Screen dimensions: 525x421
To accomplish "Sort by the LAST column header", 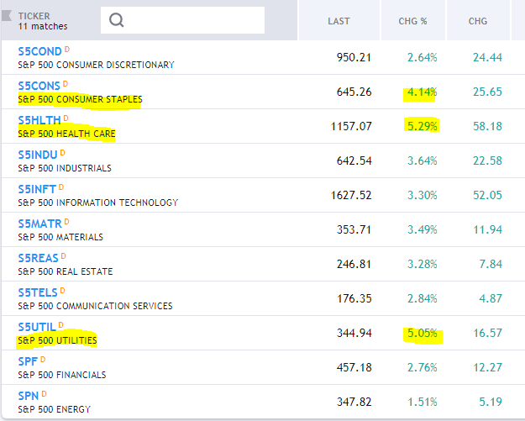I will coord(339,21).
